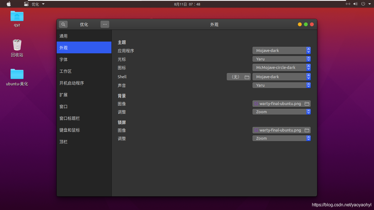374x210 pixels.
Task: Select 通用 in the sidebar
Action: click(84, 36)
